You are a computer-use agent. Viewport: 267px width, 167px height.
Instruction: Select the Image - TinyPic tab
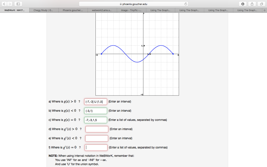131,10
